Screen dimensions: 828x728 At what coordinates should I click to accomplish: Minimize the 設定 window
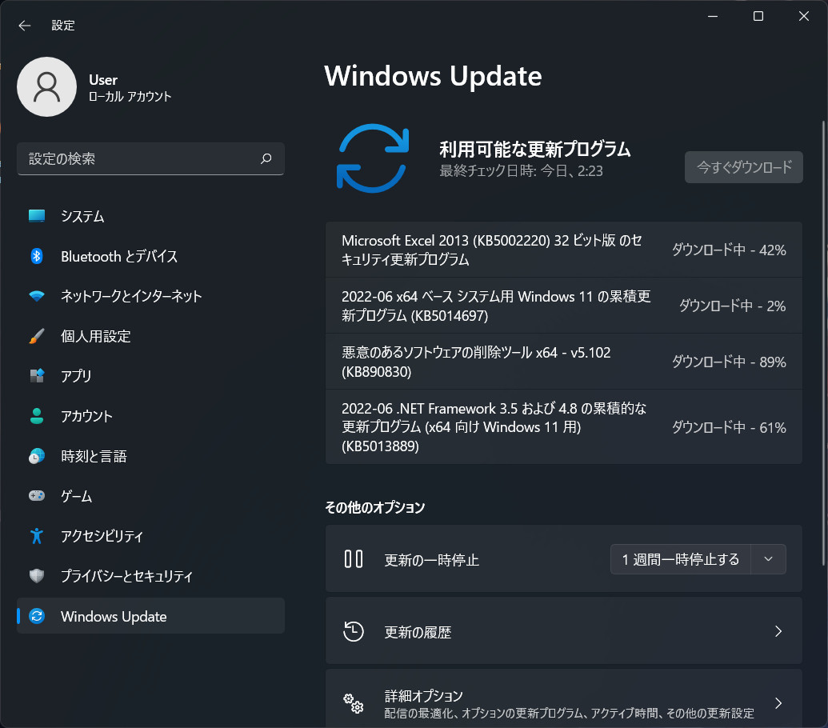(x=713, y=16)
